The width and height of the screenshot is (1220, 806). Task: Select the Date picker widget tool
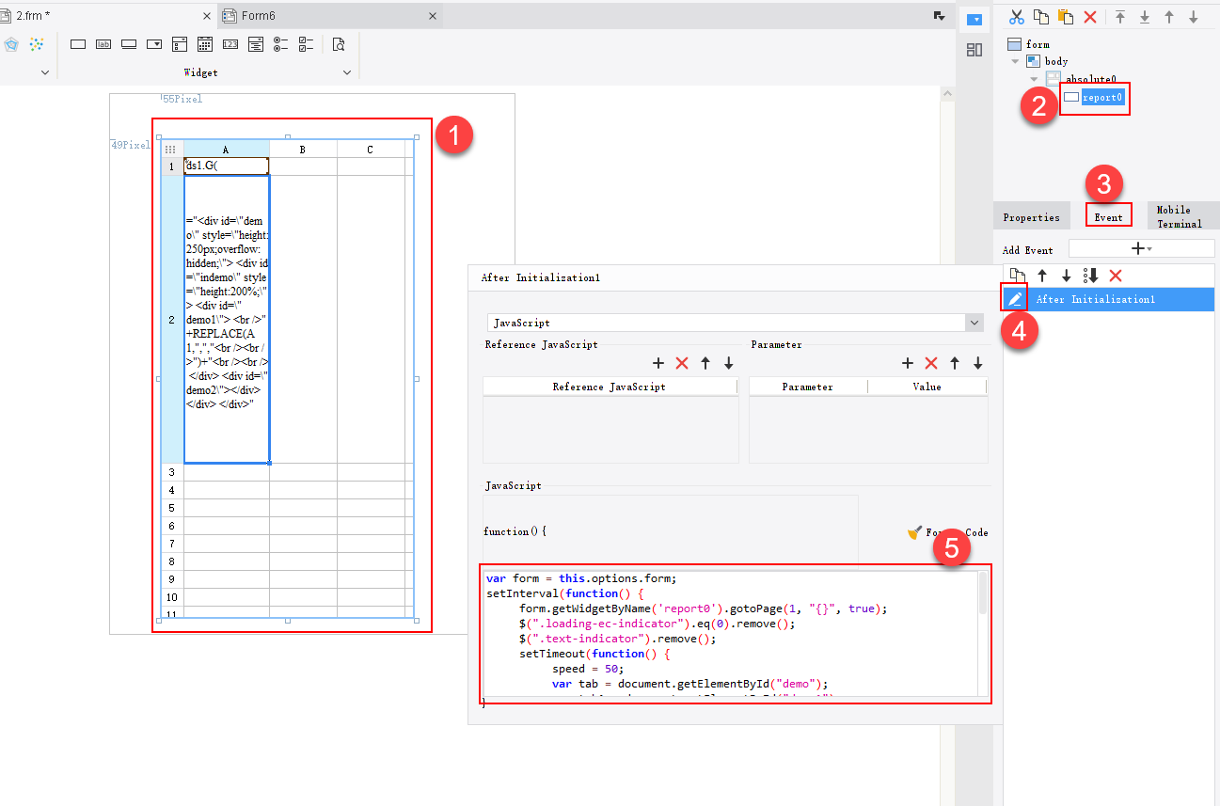coord(204,43)
